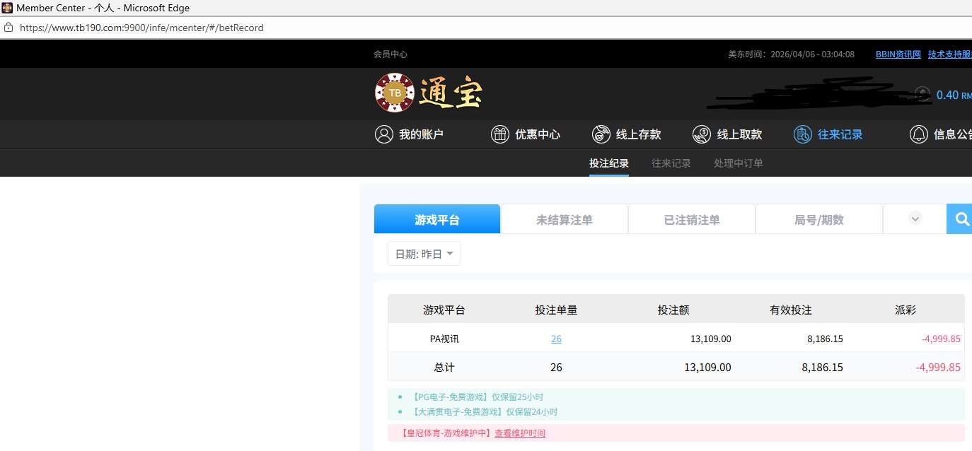Expand the chevron after 局号/期数 tab
The image size is (972, 451).
[915, 219]
